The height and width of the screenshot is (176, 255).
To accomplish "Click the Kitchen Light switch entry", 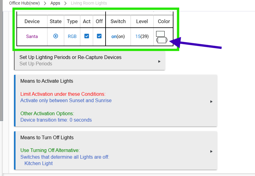I will point(39,163).
